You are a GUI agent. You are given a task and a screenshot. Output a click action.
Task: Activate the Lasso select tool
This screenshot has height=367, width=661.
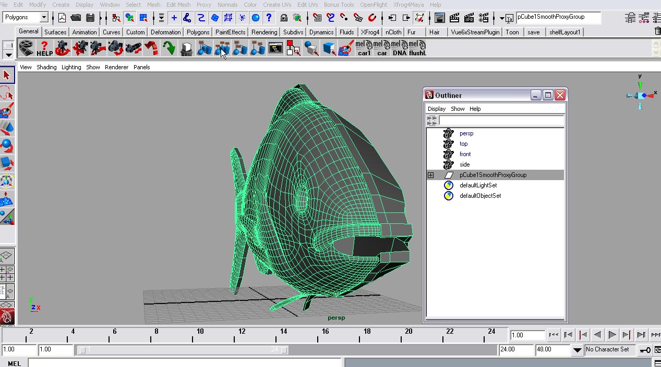(x=7, y=93)
